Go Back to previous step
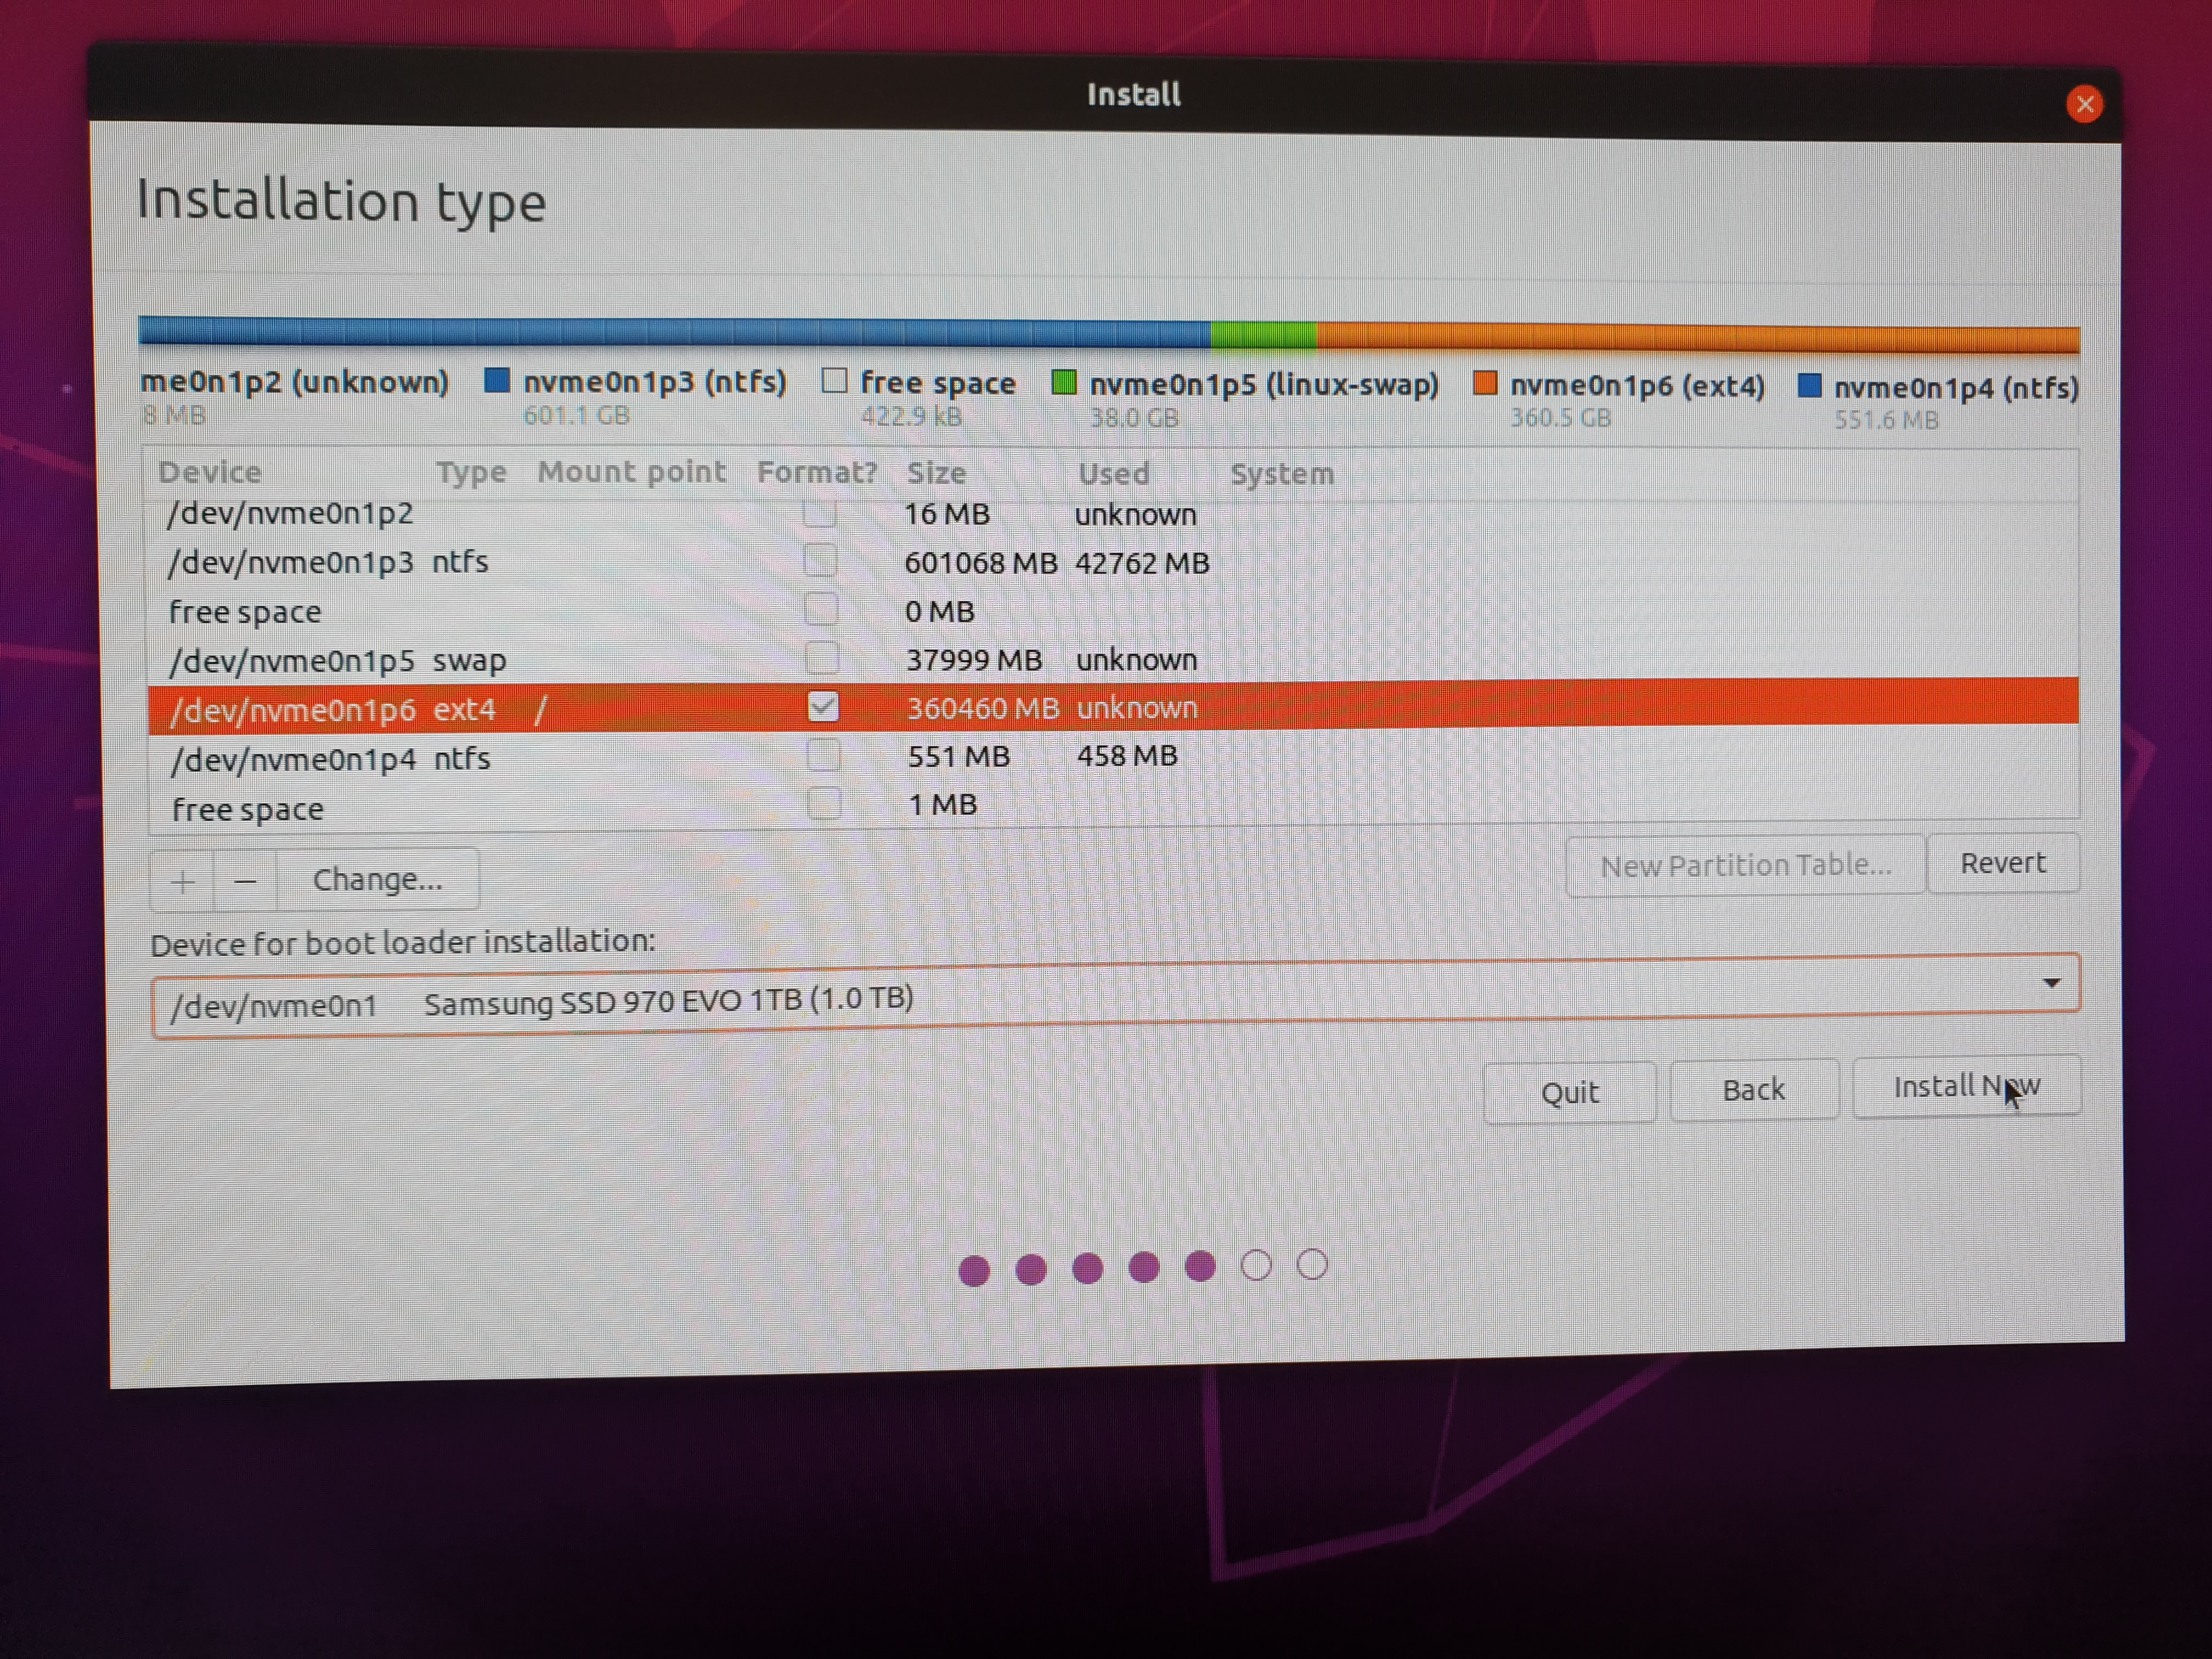Viewport: 2212px width, 1659px height. [1753, 1089]
